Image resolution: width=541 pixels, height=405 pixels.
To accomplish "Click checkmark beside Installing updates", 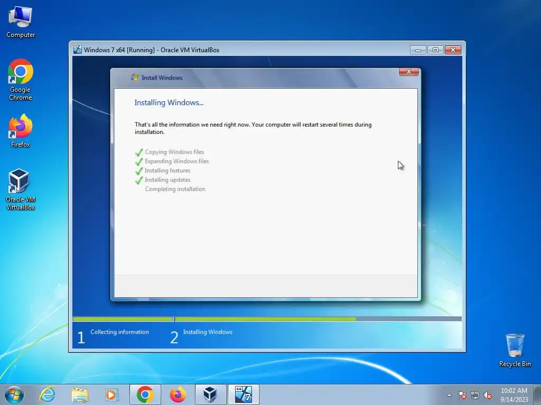I will [139, 180].
